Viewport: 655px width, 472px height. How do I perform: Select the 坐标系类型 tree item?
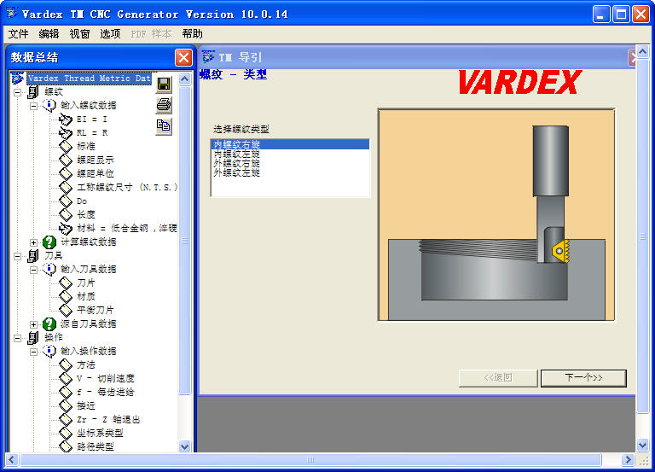click(100, 433)
